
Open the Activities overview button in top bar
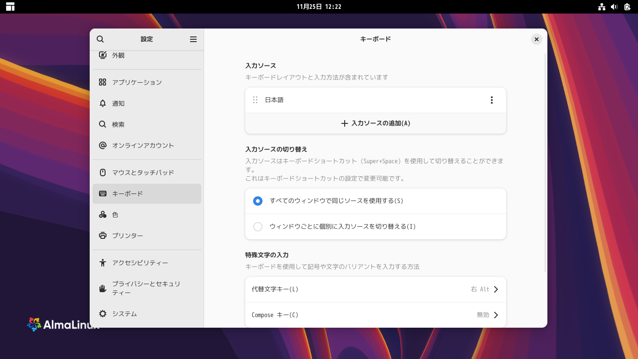(x=10, y=7)
